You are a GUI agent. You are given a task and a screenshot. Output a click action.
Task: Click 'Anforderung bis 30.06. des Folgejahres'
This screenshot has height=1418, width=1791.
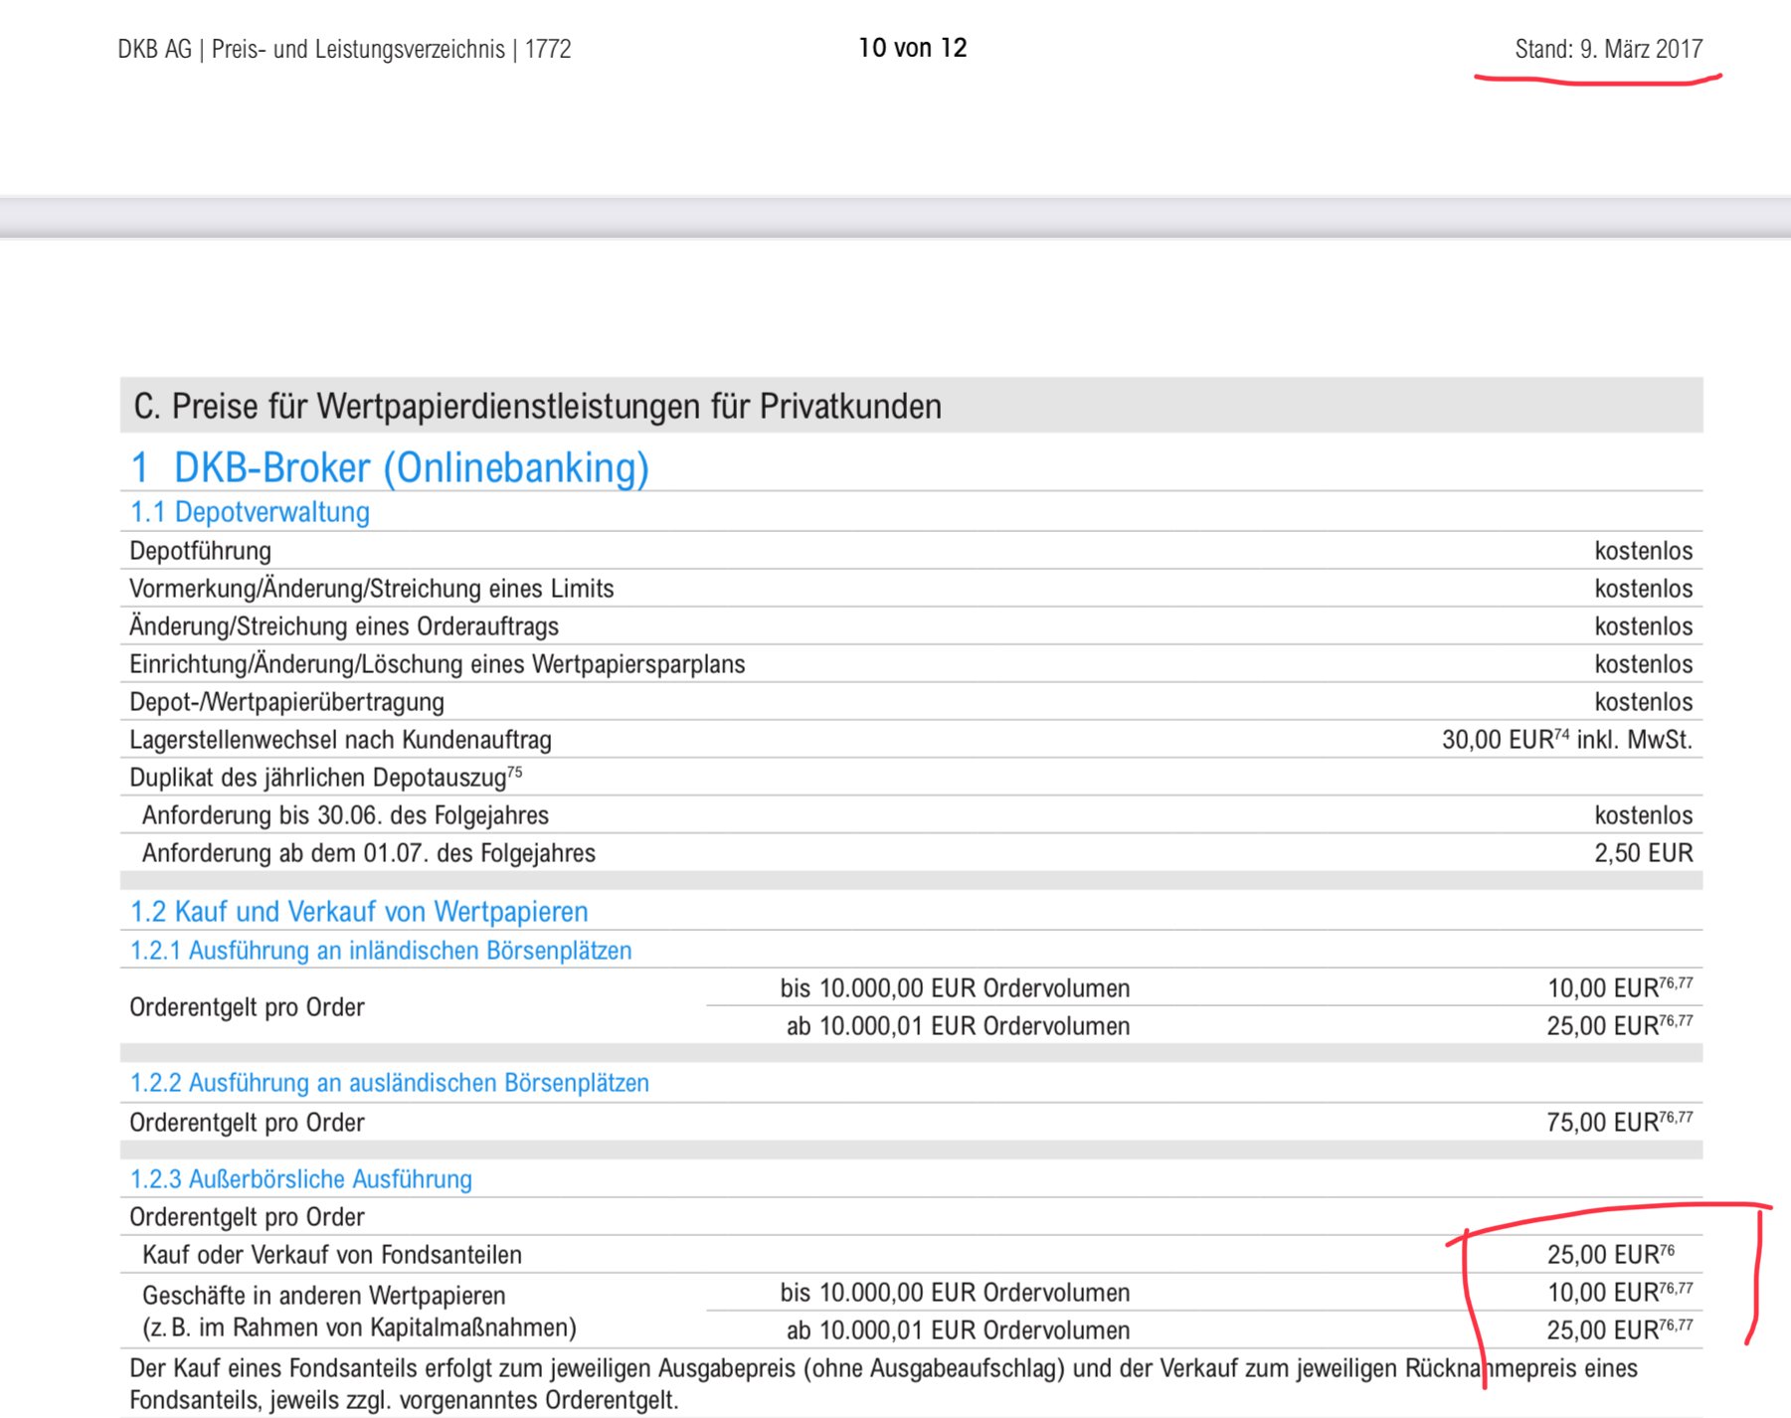345,814
